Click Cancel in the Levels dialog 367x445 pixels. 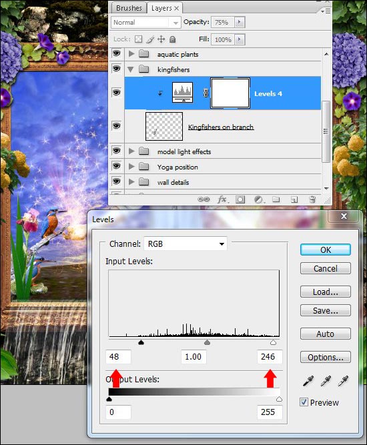click(325, 268)
